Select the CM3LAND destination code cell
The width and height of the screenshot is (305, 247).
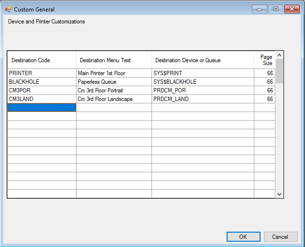point(42,99)
